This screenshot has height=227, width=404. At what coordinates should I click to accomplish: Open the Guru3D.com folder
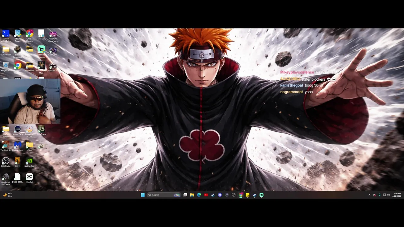6,51
